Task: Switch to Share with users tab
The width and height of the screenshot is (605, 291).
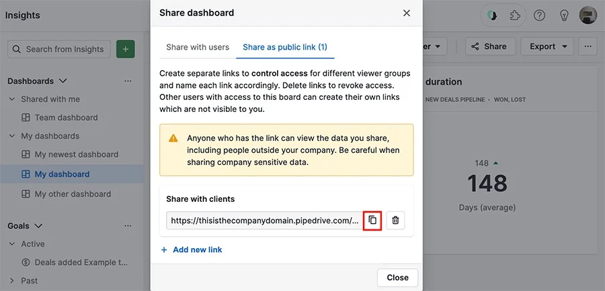Action: tap(198, 48)
